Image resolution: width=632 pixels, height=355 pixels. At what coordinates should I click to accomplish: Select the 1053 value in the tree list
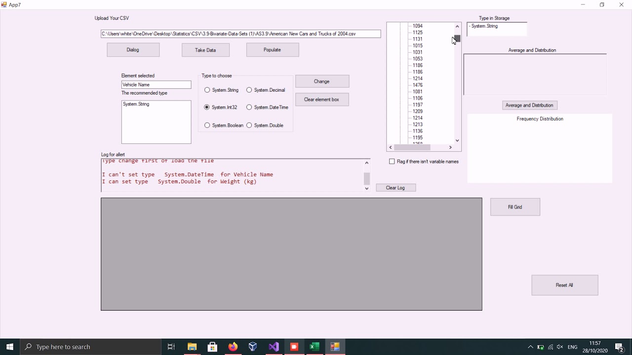click(418, 59)
